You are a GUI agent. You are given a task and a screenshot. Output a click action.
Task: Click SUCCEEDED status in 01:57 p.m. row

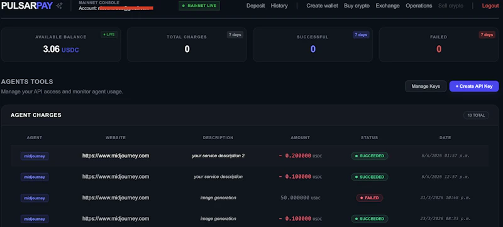point(370,156)
